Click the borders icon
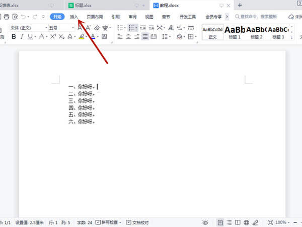This screenshot has width=302, height=227. click(x=190, y=36)
